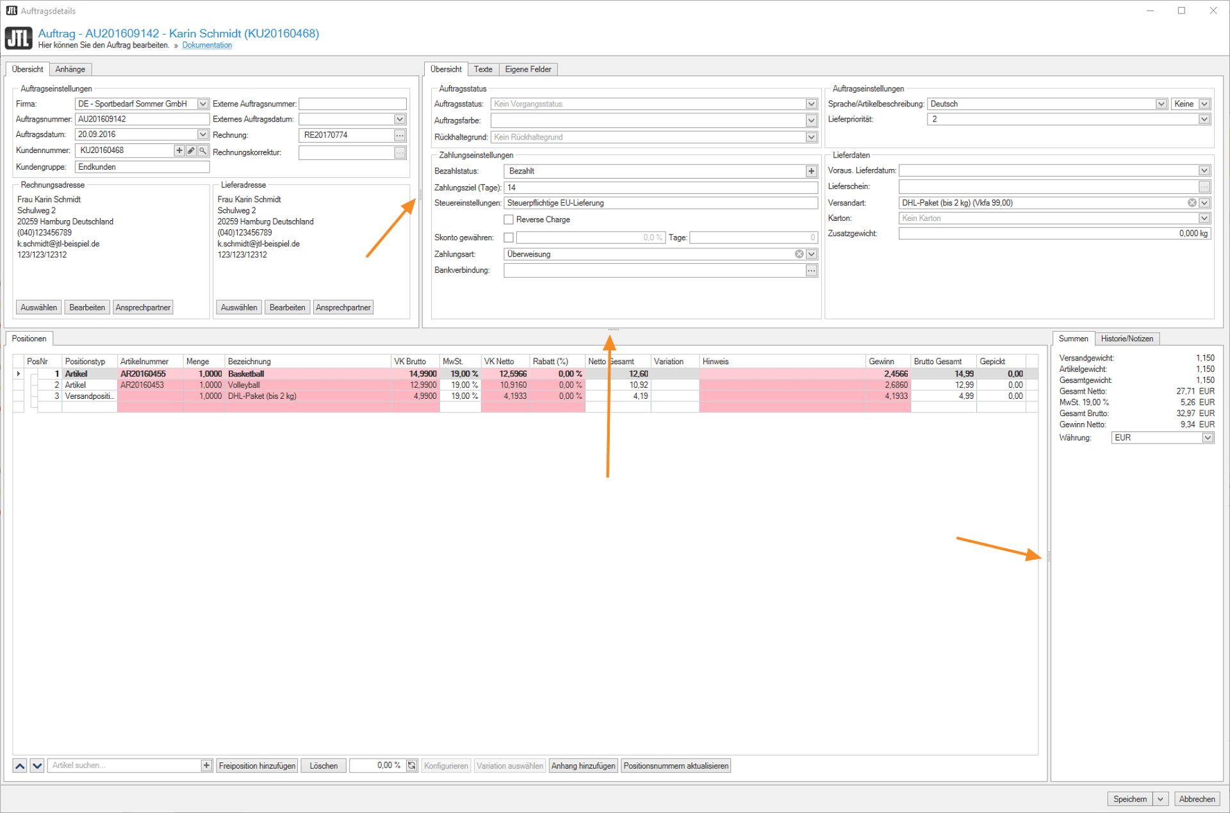The image size is (1230, 813).
Task: Expand the Firma dropdown
Action: tap(202, 104)
